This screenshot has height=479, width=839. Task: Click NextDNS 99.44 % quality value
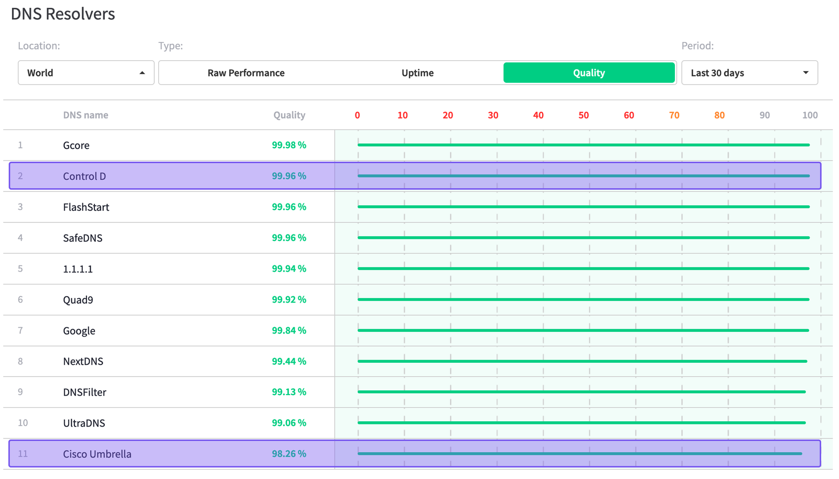(x=288, y=361)
